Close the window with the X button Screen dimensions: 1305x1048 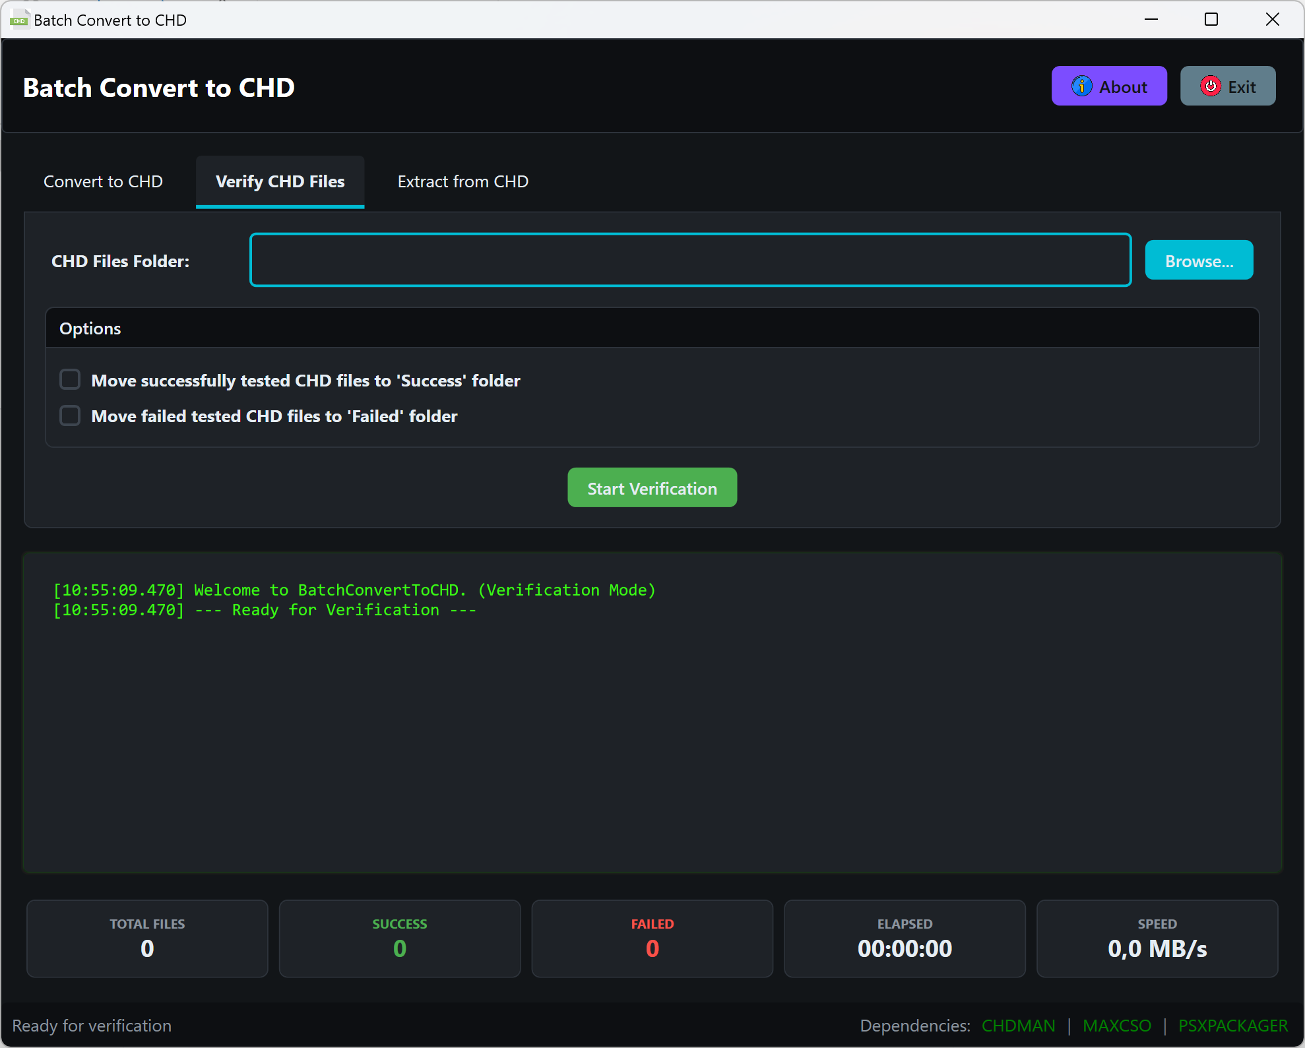tap(1272, 20)
